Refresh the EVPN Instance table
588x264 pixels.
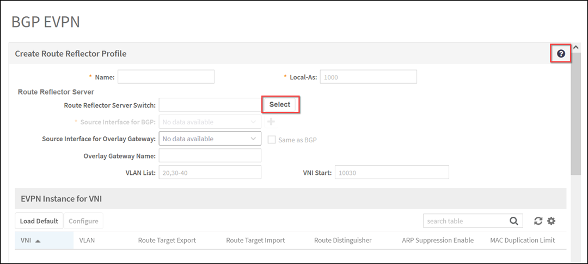tap(538, 221)
